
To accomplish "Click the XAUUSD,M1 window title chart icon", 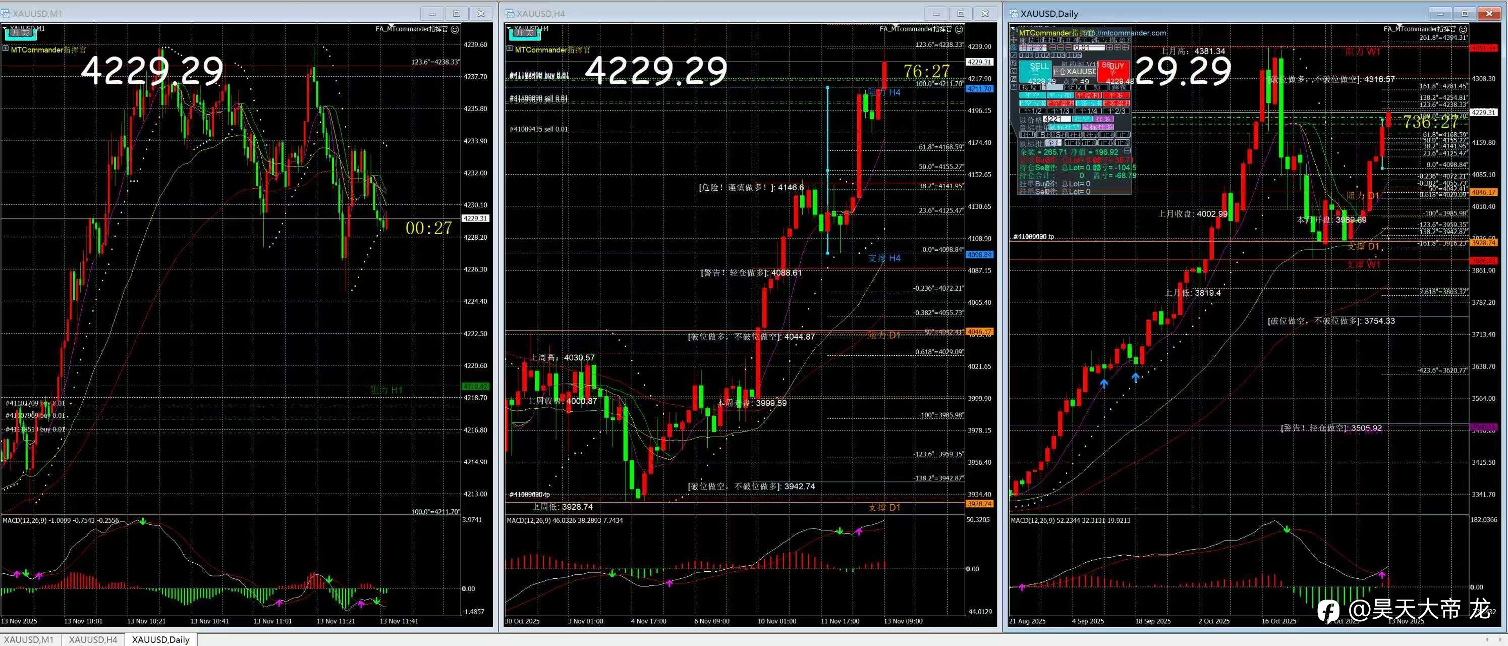I will tap(5, 14).
